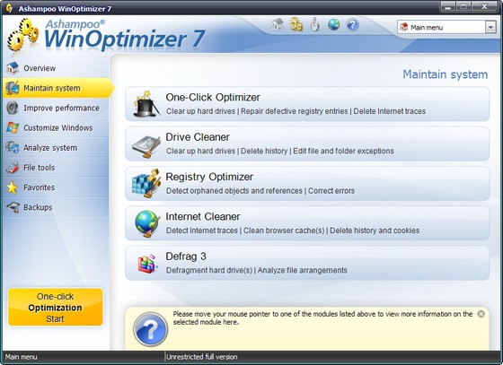The image size is (503, 365).
Task: Click "Main menu" status bar text
Action: click(22, 357)
